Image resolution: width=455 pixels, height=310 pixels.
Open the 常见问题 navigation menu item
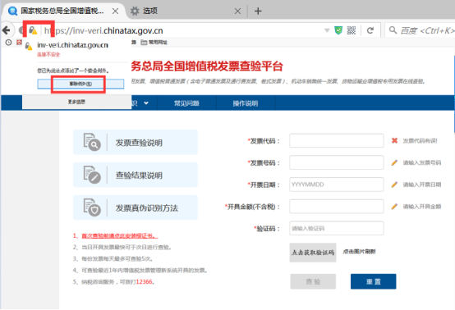click(186, 103)
